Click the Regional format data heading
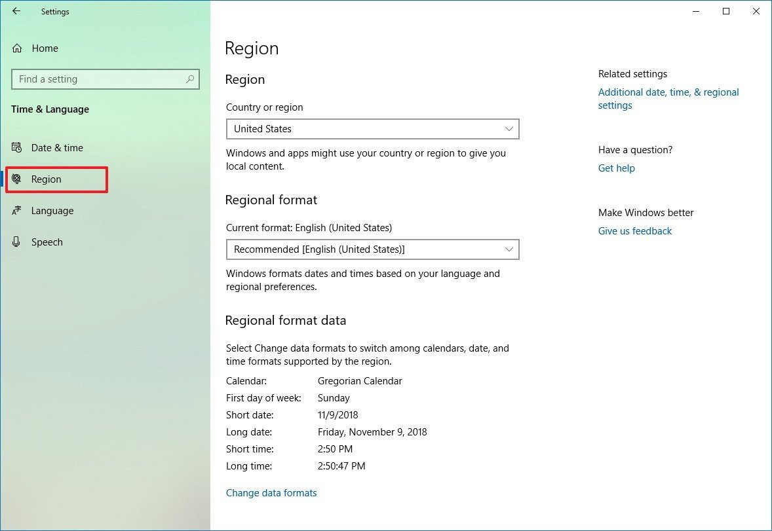Viewport: 772px width, 531px height. 286,320
